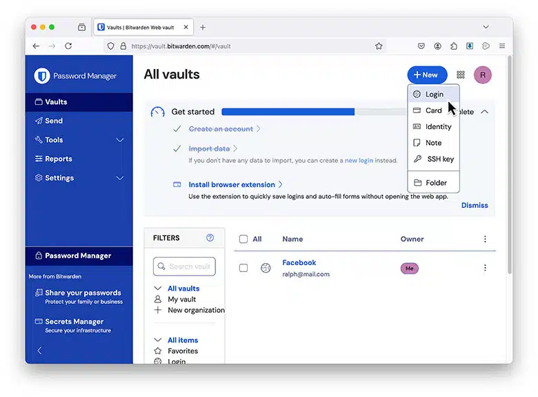
Task: Click the forward navigation arrow
Action: coord(52,46)
